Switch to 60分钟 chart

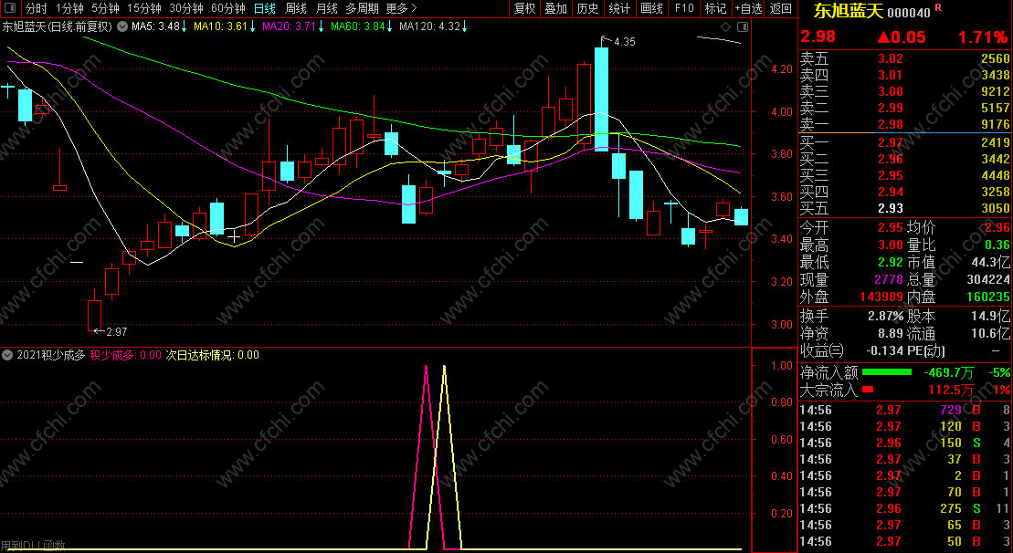tap(228, 8)
